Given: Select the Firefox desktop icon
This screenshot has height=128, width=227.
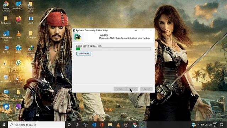Looking at the screenshot, I should click(18, 20).
